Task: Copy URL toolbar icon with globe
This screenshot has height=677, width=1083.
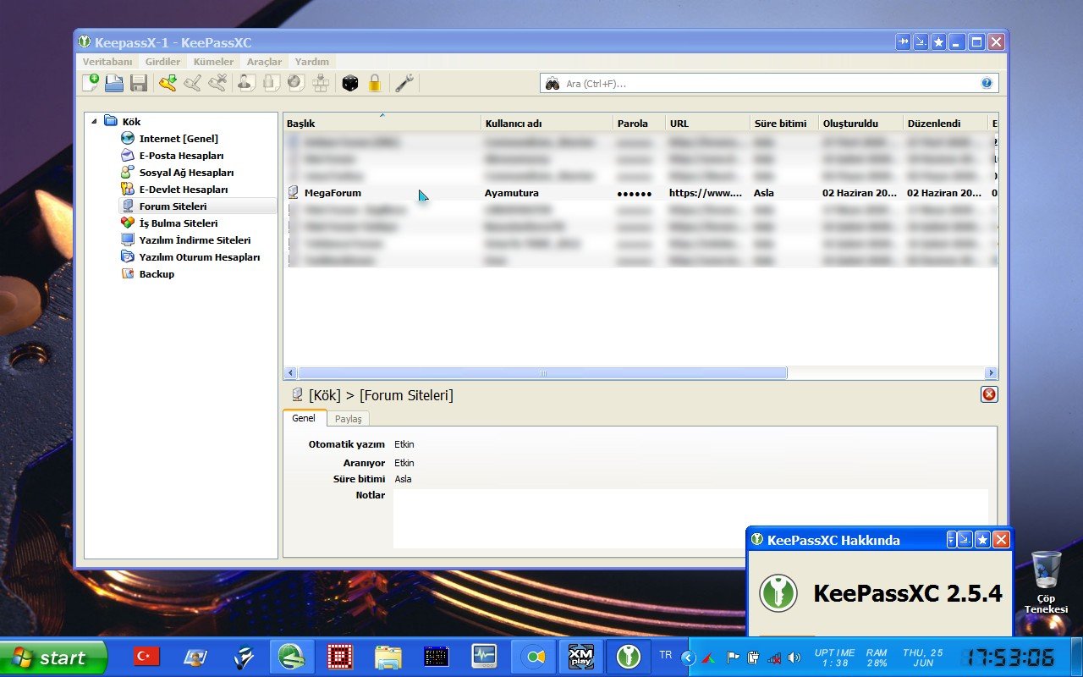Action: (x=295, y=83)
